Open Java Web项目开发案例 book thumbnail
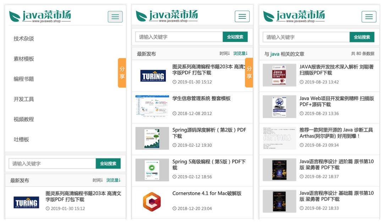384x223 pixels. tap(279, 107)
